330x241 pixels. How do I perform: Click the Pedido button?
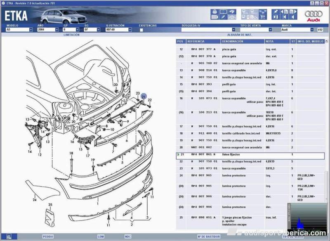48,236
